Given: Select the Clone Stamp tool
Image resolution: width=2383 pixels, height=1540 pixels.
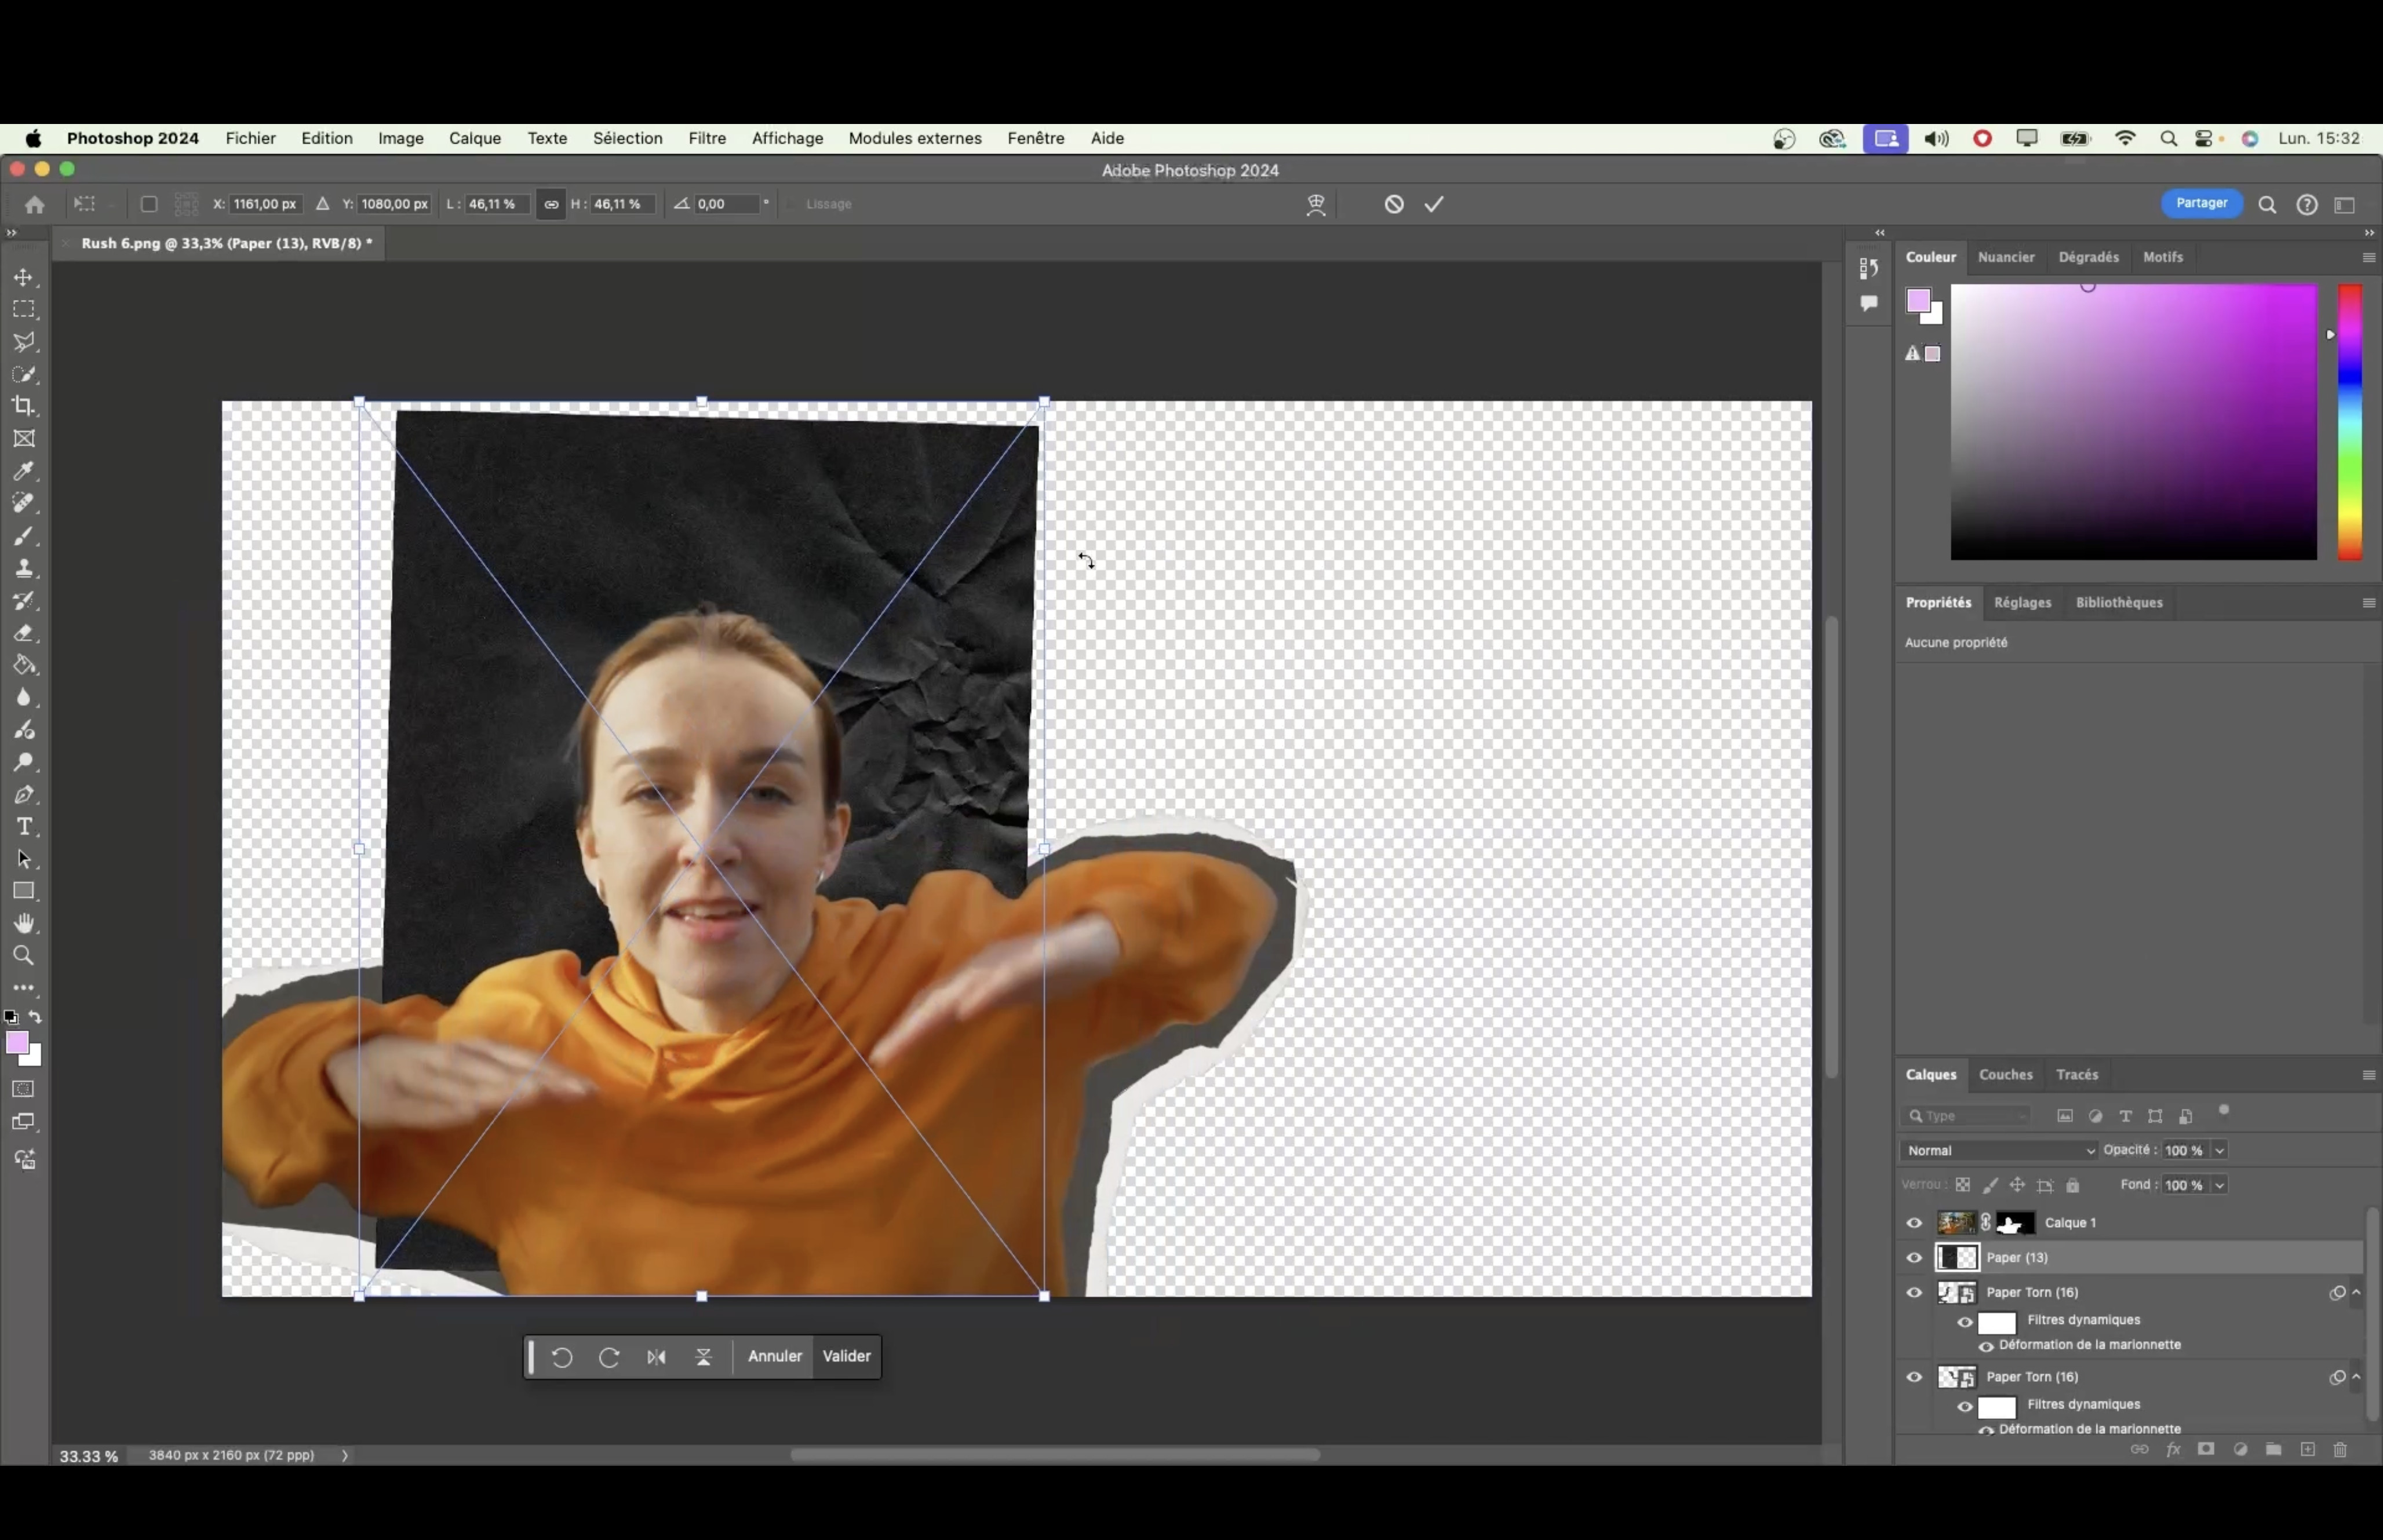Looking at the screenshot, I should click(24, 569).
